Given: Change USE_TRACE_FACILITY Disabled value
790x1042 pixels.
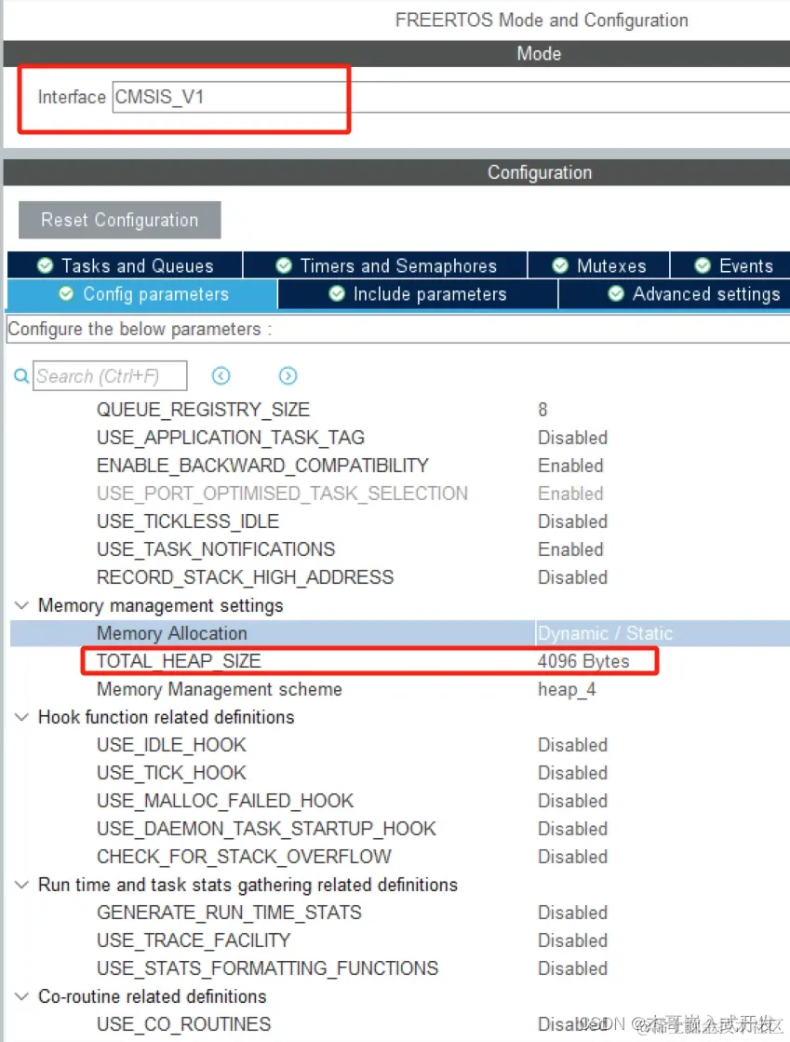Looking at the screenshot, I should (x=572, y=941).
